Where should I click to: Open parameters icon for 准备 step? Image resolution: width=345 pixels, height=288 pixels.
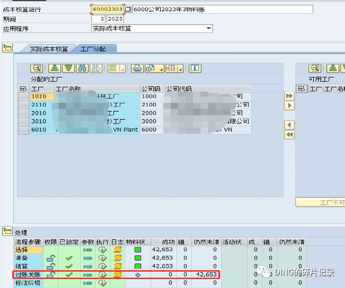[88, 258]
